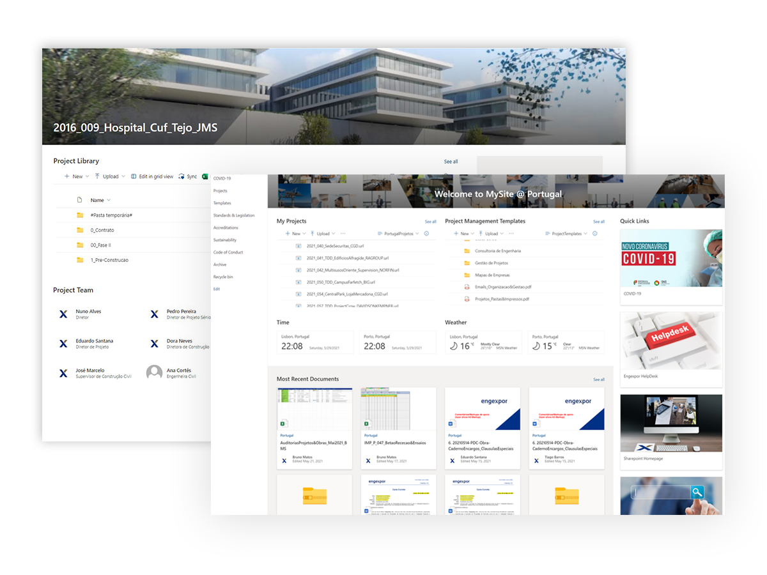Open Dora Neves profile avatar
The height and width of the screenshot is (575, 767).
click(154, 343)
